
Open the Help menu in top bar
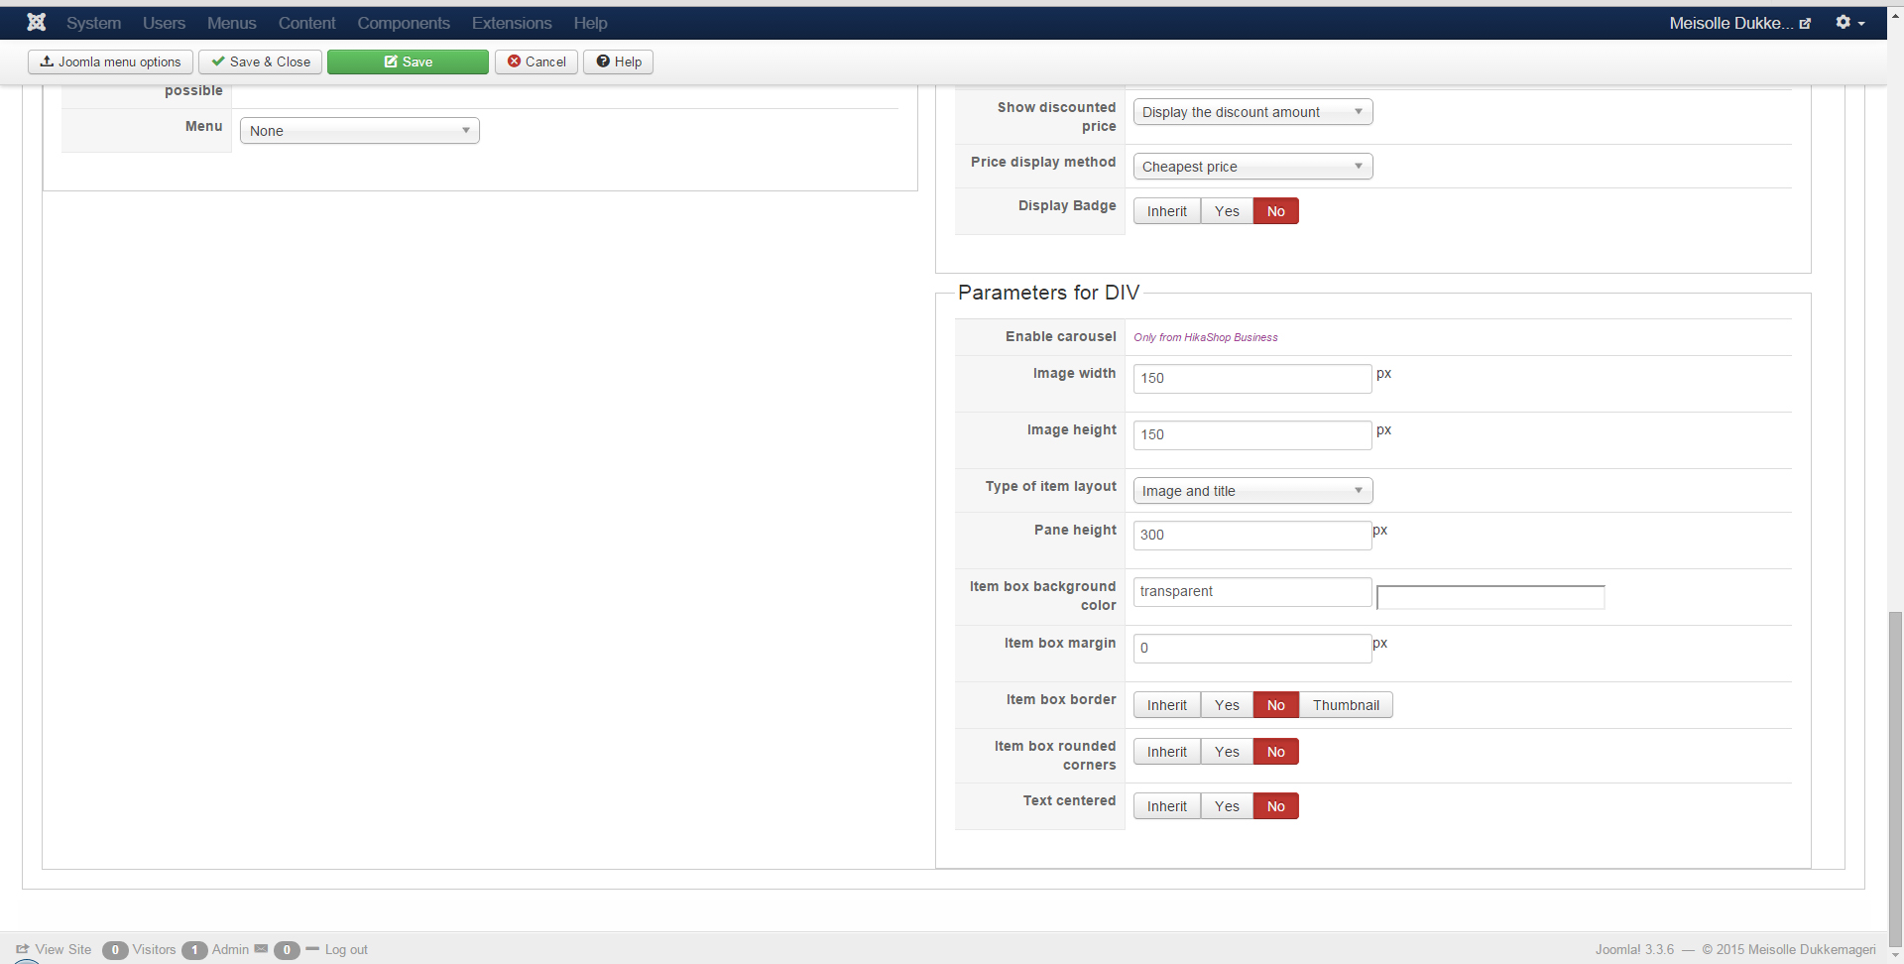590,23
